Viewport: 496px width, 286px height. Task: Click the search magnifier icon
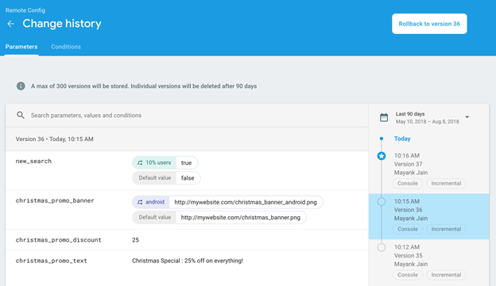click(x=21, y=115)
